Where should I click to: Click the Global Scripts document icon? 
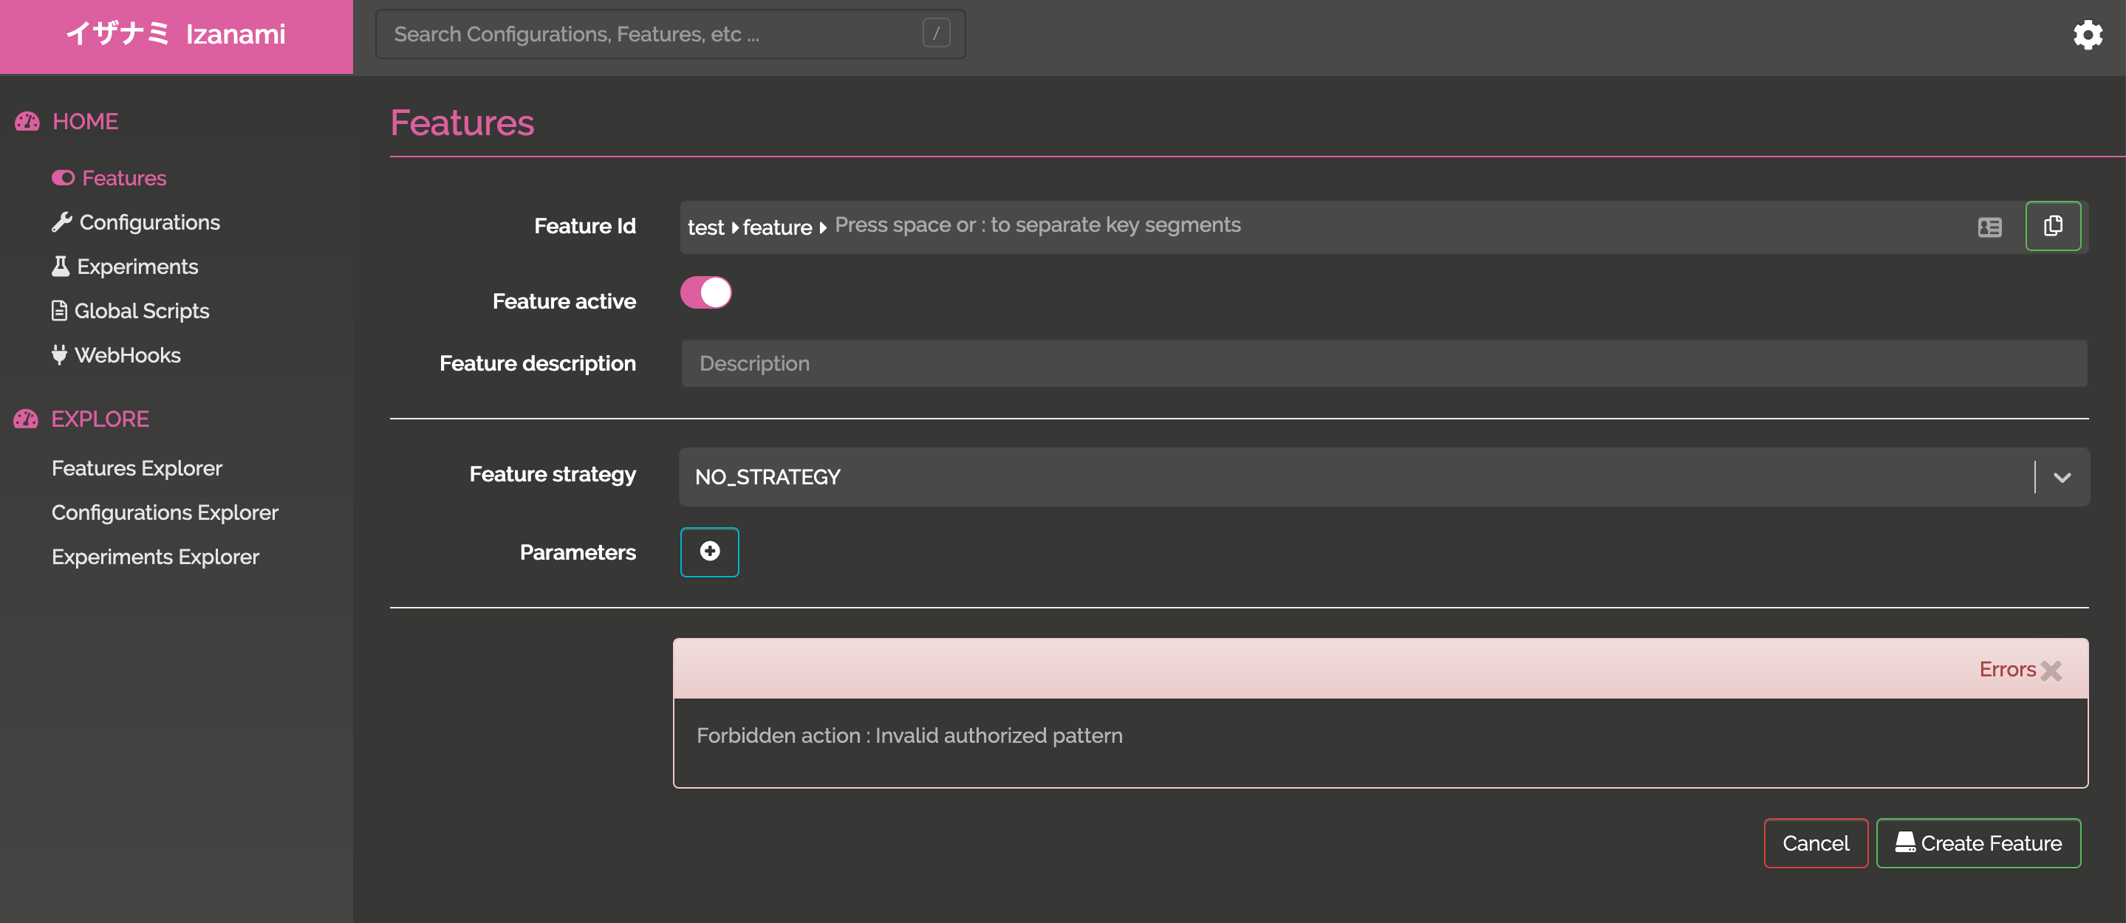(x=59, y=311)
